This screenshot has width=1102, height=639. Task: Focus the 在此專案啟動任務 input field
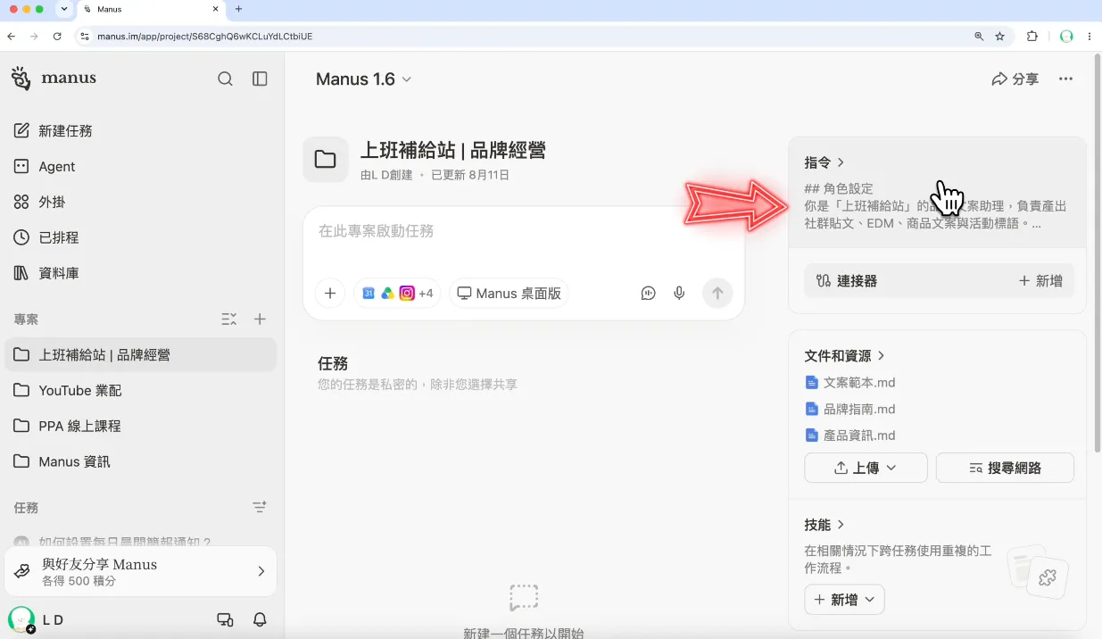point(524,231)
